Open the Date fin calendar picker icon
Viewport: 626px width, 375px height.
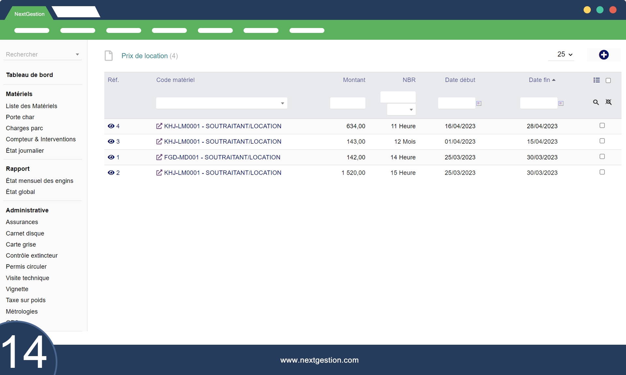tap(561, 103)
